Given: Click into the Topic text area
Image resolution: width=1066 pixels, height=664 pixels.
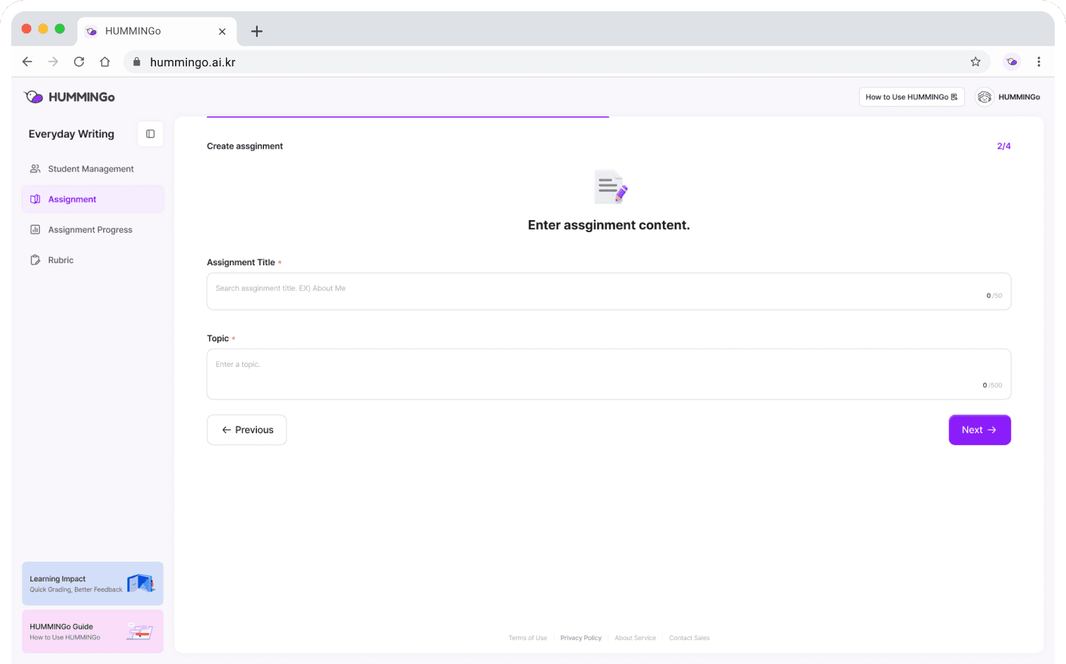Looking at the screenshot, I should pos(607,374).
